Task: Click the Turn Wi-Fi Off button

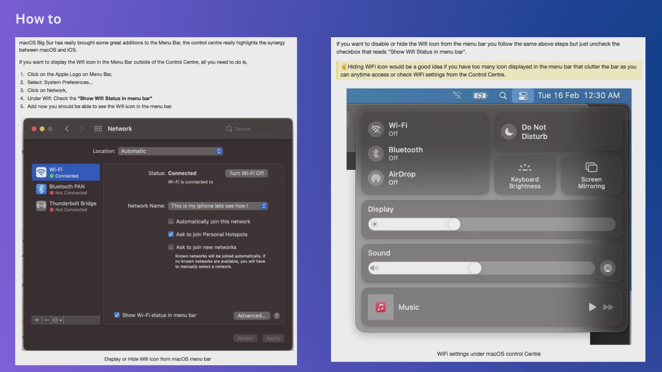Action: click(246, 173)
